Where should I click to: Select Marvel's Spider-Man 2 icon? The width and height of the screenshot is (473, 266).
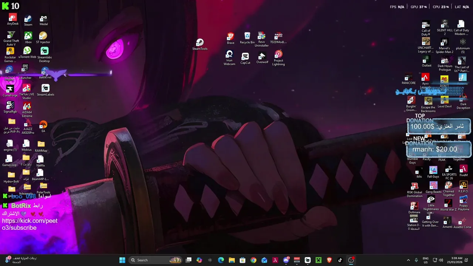[x=445, y=46]
